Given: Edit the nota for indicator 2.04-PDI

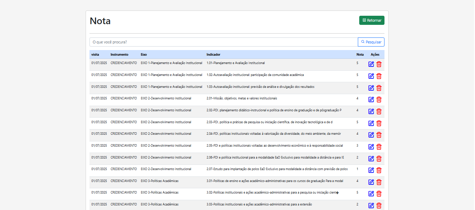Looking at the screenshot, I should click(371, 135).
